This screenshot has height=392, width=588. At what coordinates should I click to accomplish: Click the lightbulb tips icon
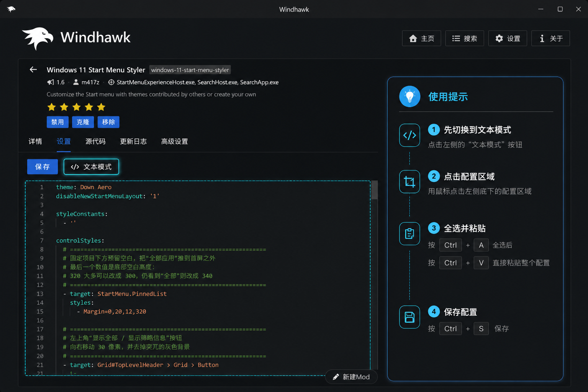[x=409, y=96]
